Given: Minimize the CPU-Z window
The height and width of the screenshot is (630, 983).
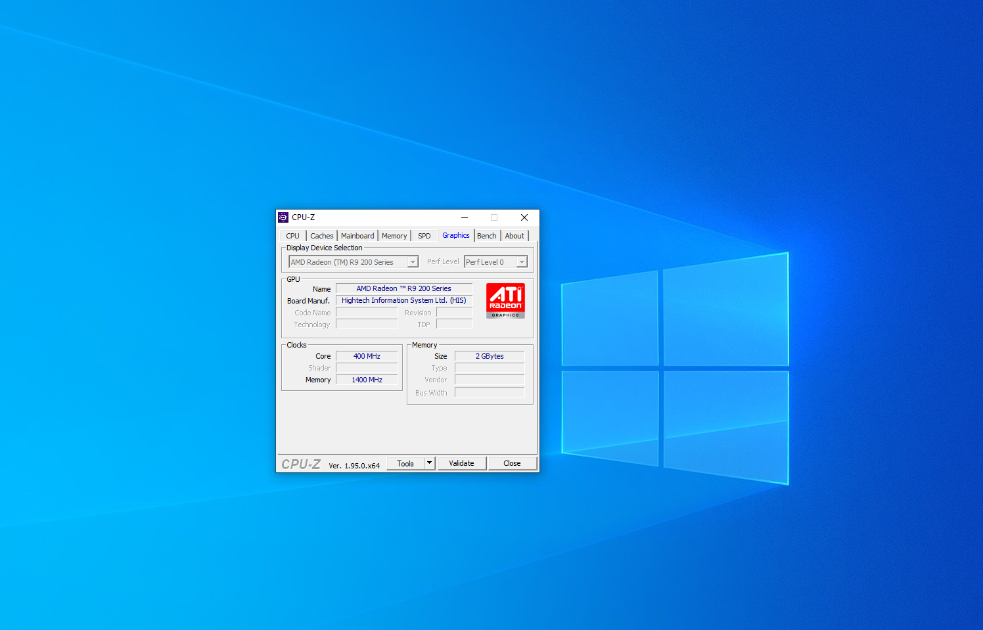Looking at the screenshot, I should pos(465,217).
